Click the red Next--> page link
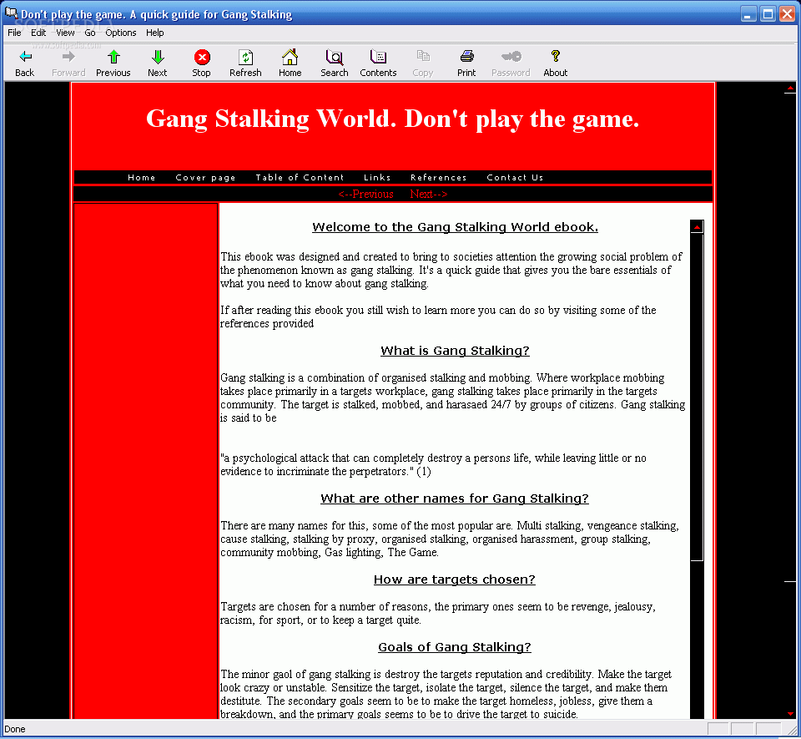 pos(429,195)
